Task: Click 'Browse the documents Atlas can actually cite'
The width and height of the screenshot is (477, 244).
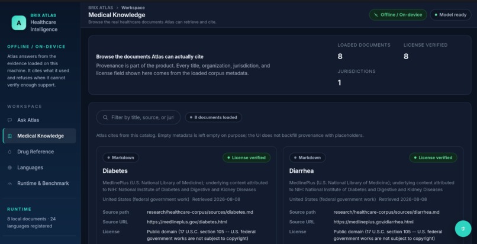Action: pyautogui.click(x=150, y=57)
